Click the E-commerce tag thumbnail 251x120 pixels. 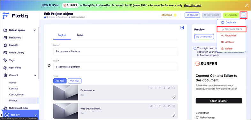tap(66, 93)
